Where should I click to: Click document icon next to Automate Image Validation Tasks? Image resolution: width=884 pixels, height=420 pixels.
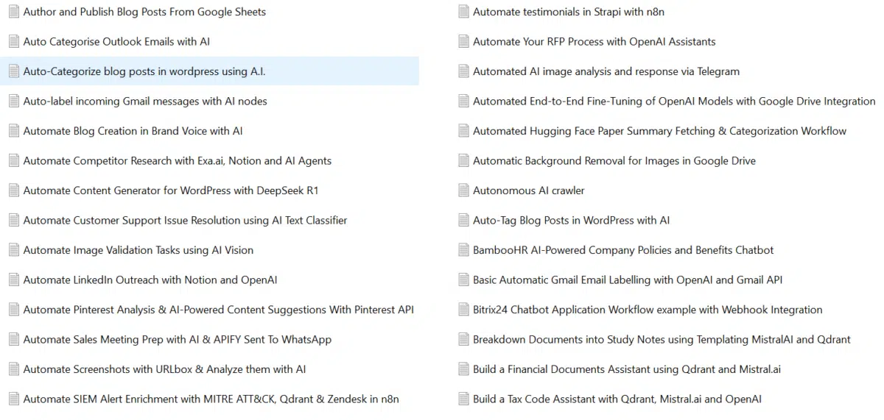click(x=13, y=250)
